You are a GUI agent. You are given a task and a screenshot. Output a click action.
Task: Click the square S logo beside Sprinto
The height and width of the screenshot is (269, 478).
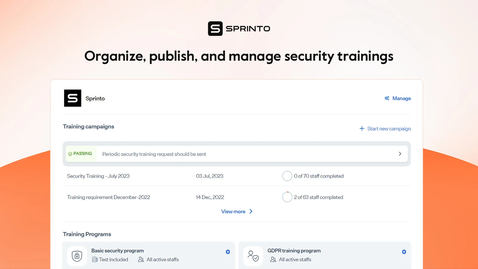[72, 98]
